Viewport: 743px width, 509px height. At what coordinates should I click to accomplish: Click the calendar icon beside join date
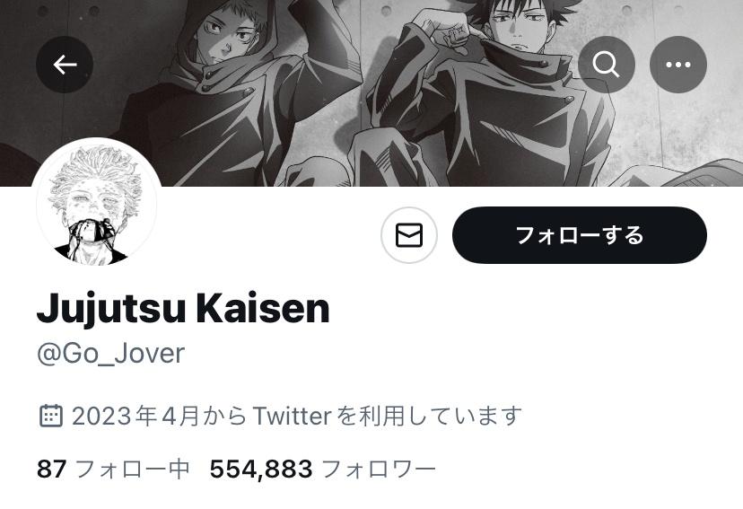[50, 416]
